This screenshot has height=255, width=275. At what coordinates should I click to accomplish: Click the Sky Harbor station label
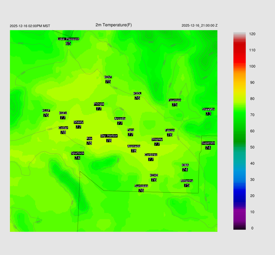(x=109, y=136)
